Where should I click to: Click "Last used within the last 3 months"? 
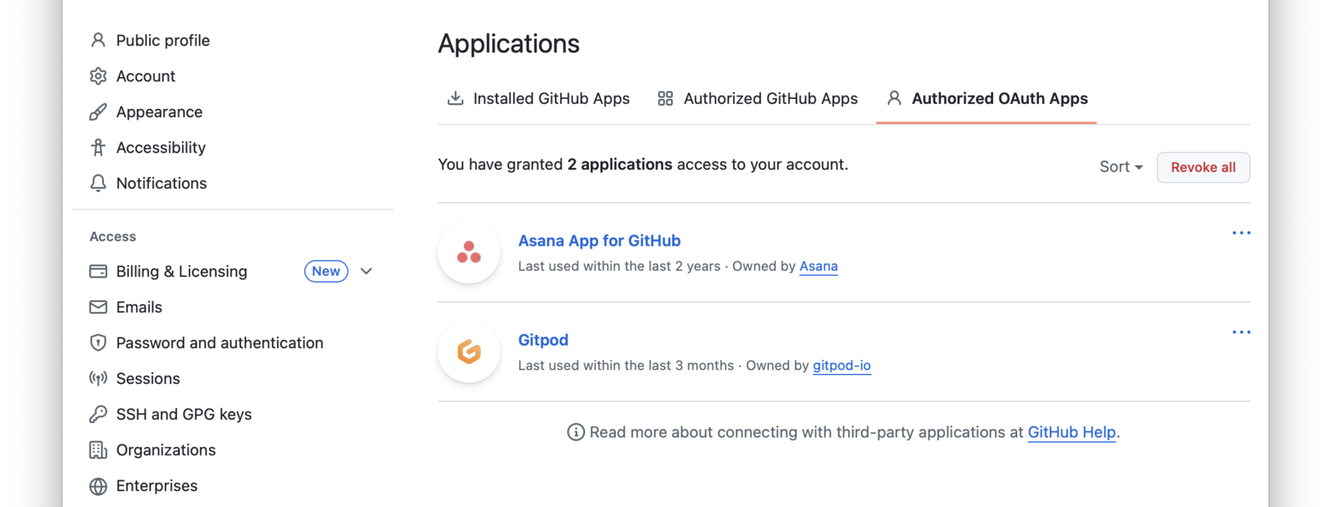click(x=626, y=366)
